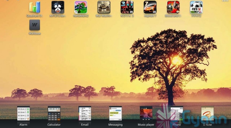Open the Quadrant Standard benchmark app
The width and height of the screenshot is (231, 128).
pyautogui.click(x=34, y=7)
